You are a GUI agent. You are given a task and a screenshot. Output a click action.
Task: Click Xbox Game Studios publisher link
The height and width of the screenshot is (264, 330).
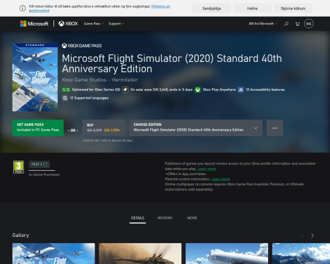pyautogui.click(x=84, y=80)
